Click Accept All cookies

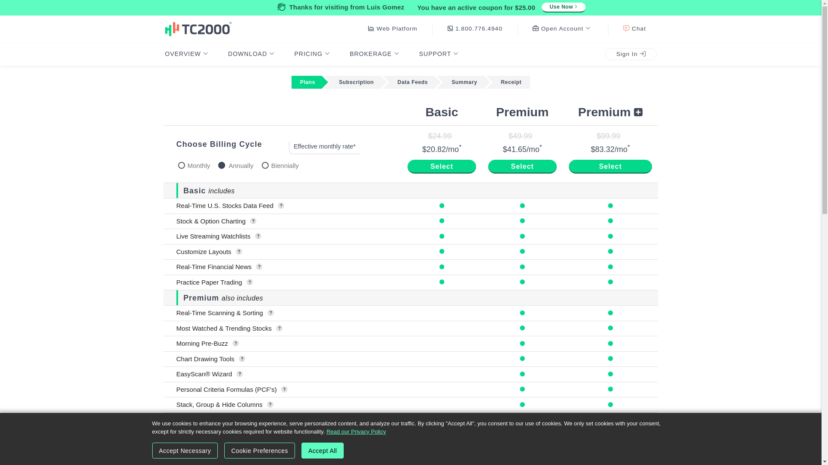[323, 451]
